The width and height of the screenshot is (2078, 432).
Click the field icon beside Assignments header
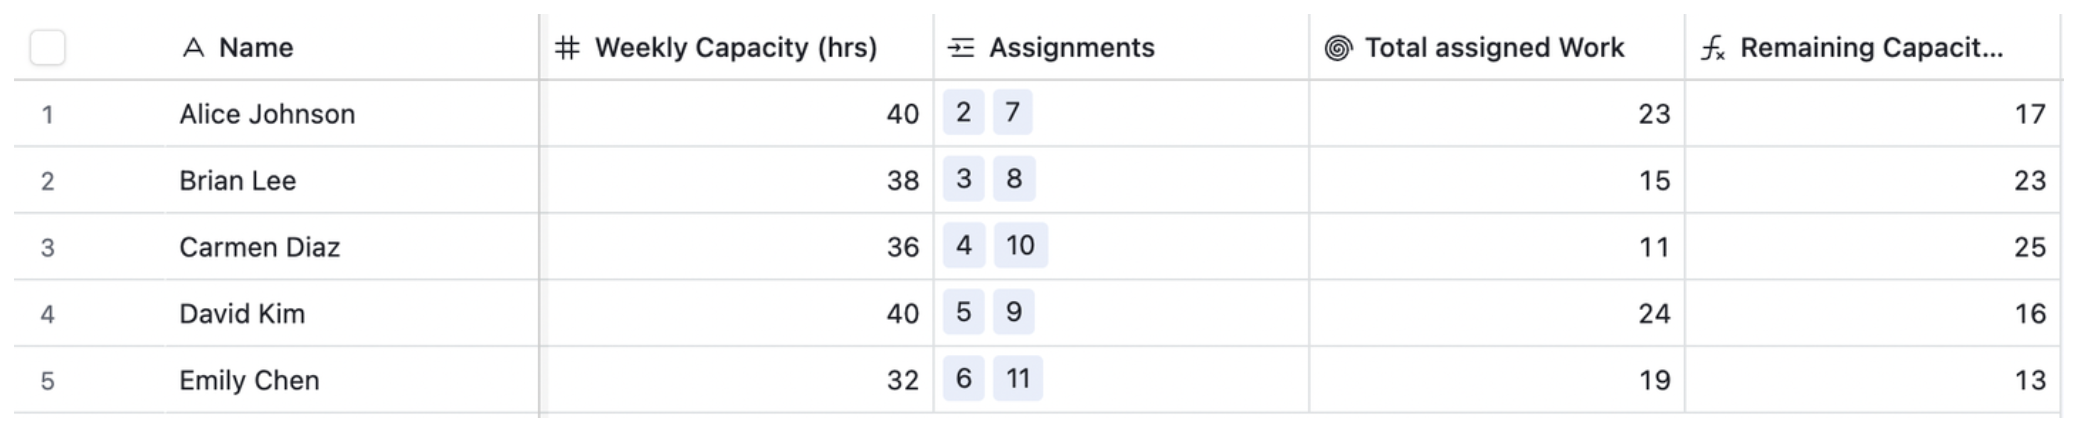(x=962, y=47)
